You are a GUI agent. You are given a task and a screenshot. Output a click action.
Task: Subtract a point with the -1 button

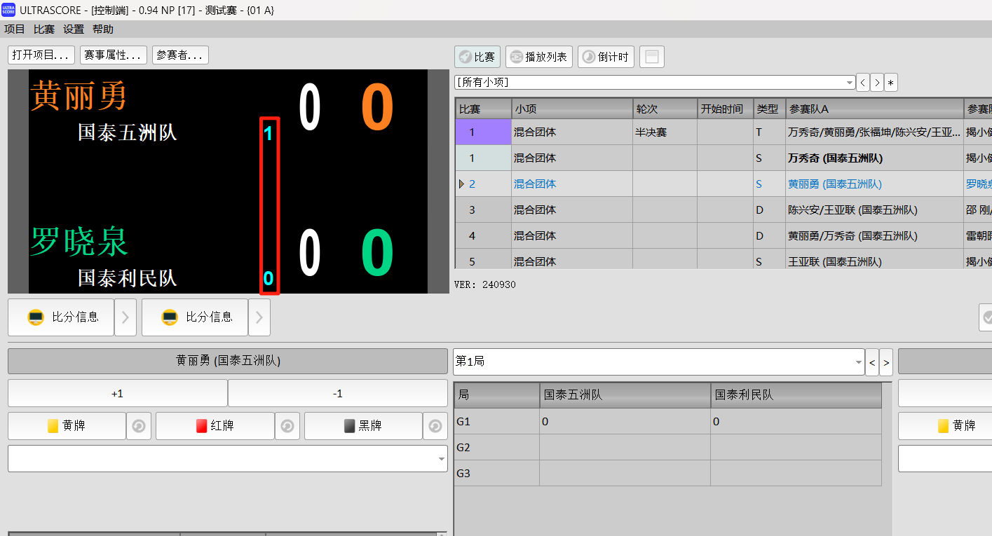[337, 394]
